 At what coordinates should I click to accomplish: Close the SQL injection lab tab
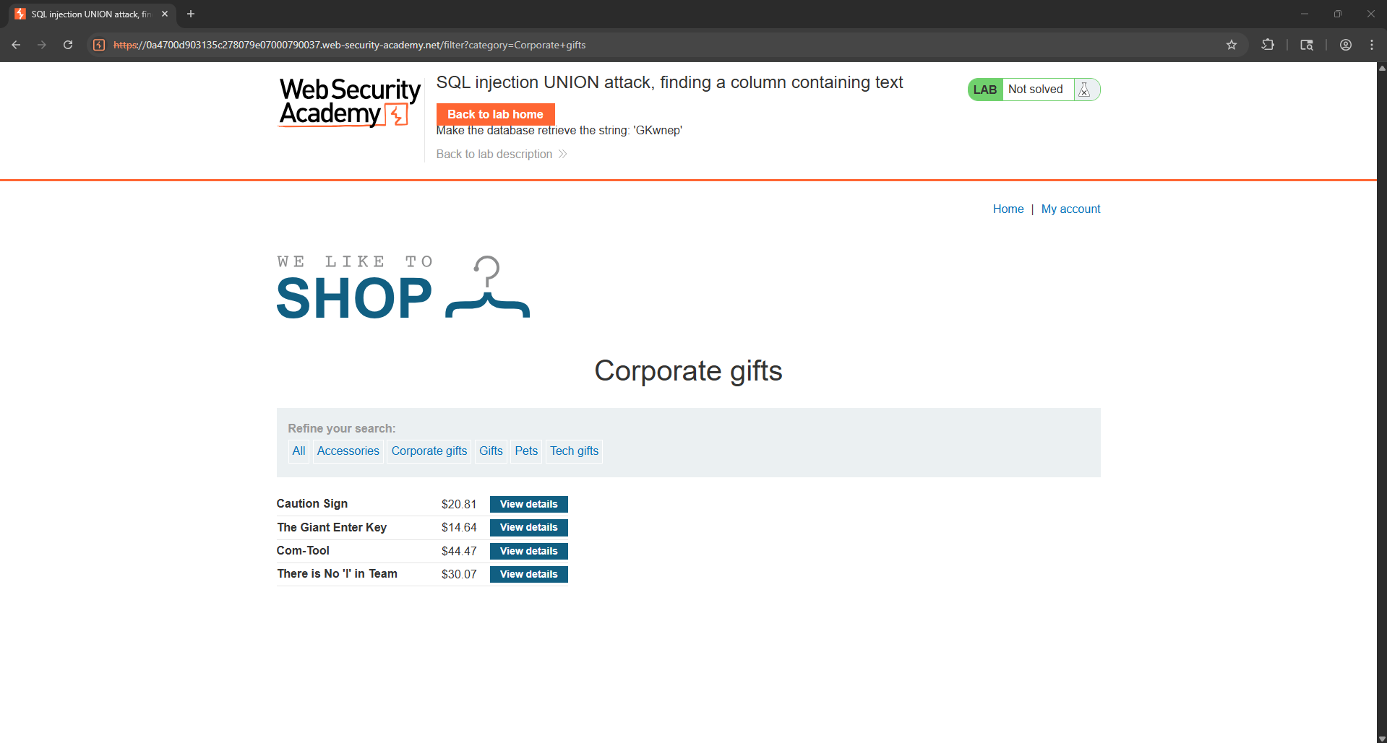(x=165, y=14)
